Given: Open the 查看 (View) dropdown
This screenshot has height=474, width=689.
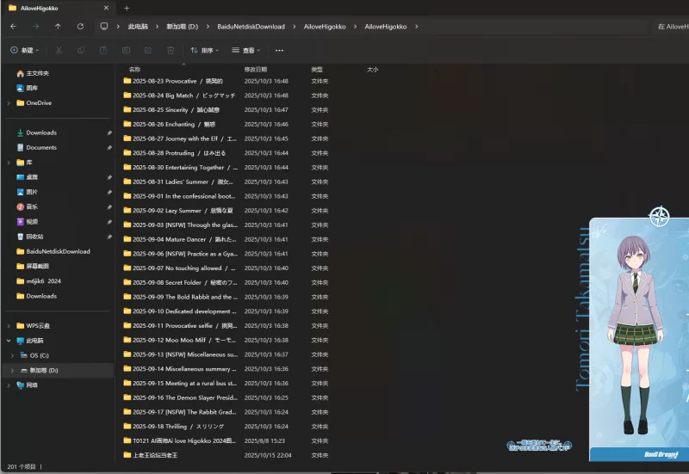Looking at the screenshot, I should pos(246,51).
